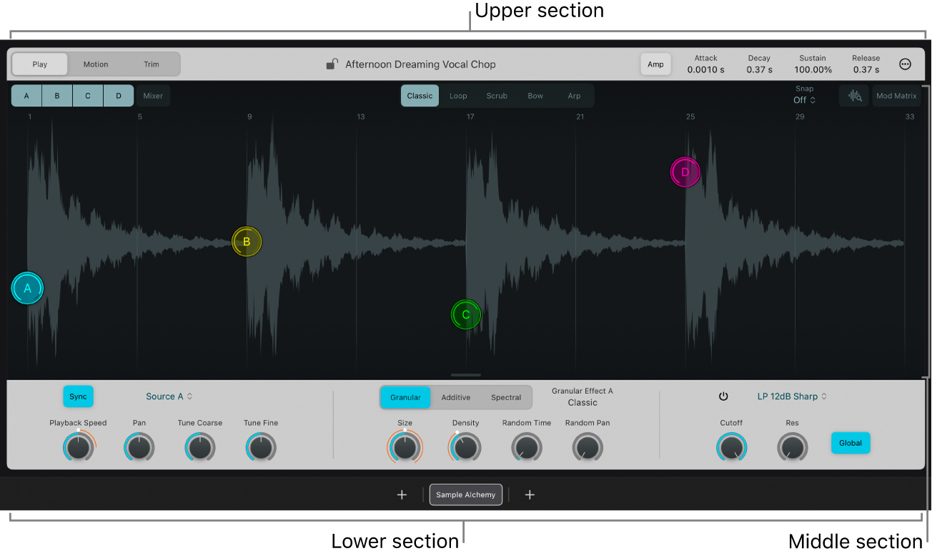The image size is (932, 556).
Task: Enable the Sync toggle
Action: [x=78, y=396]
